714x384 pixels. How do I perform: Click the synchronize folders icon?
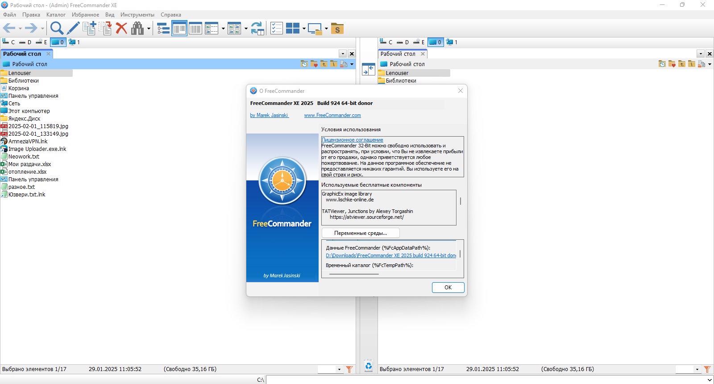(257, 29)
